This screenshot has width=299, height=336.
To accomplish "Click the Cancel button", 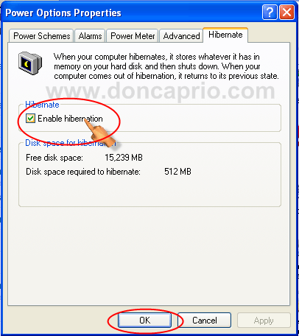I will coord(205,320).
